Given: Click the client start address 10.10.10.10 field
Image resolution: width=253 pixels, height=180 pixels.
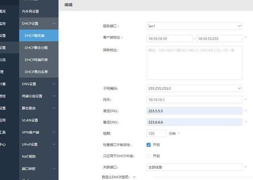Looking at the screenshot, I should [x=169, y=39].
